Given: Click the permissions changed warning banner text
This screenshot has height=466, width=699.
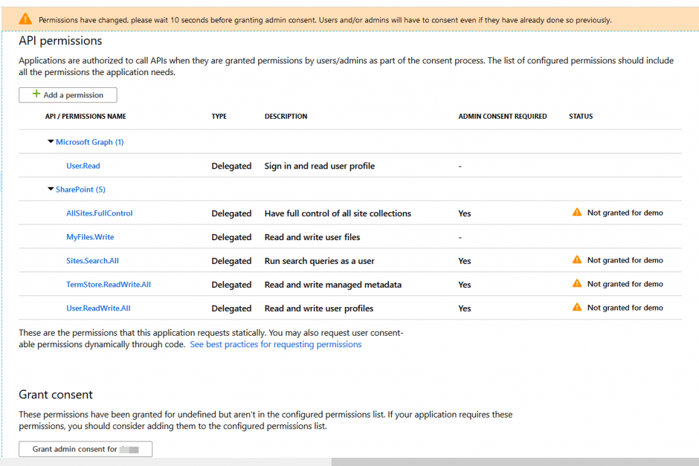Looking at the screenshot, I should click(325, 20).
